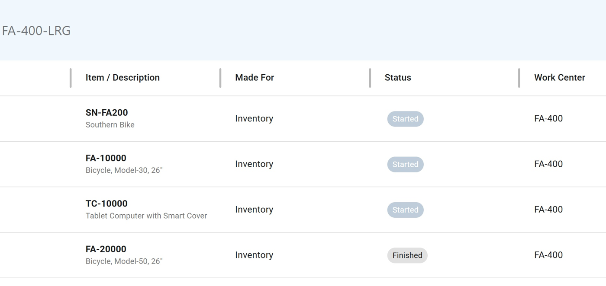606x286 pixels.
Task: Select the Southern Bike description text
Action: [110, 125]
